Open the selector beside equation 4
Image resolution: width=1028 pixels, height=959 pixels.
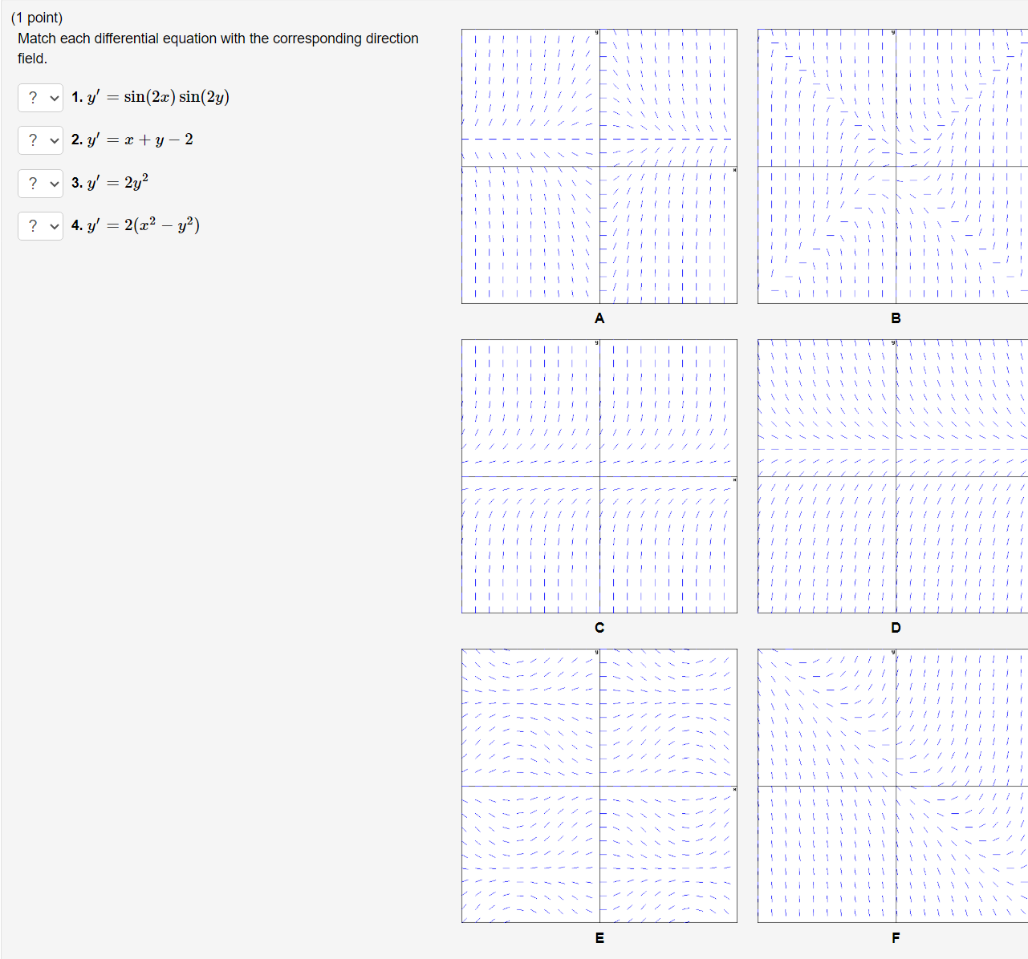point(40,225)
